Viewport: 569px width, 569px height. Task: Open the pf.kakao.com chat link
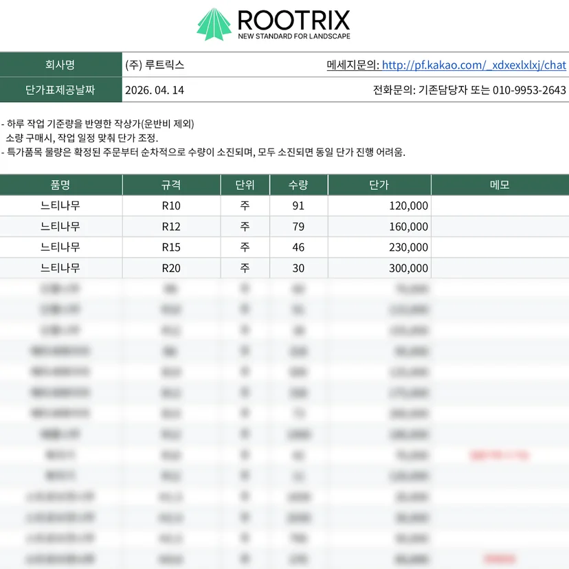(474, 65)
